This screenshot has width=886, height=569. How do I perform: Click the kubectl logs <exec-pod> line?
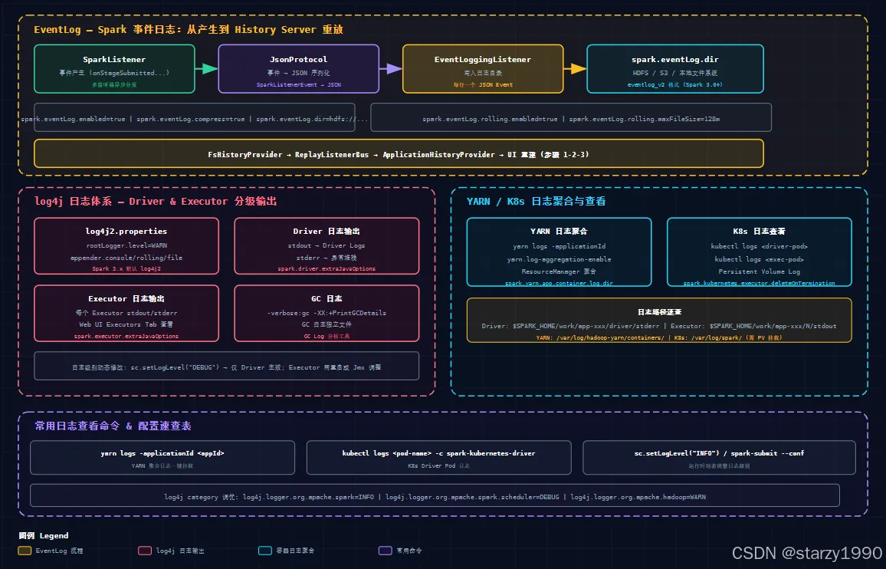coord(759,259)
